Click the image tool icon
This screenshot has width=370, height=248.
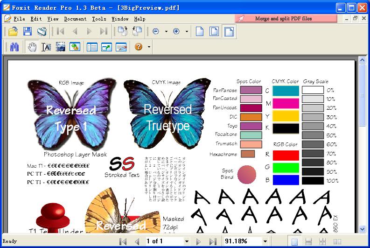[75, 47]
